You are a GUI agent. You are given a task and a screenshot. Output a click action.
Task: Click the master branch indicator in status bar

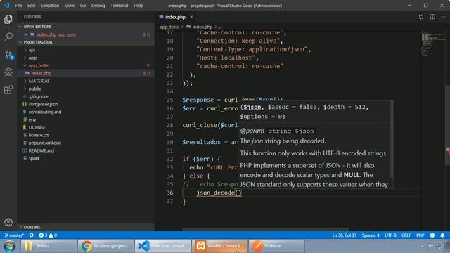[14, 235]
